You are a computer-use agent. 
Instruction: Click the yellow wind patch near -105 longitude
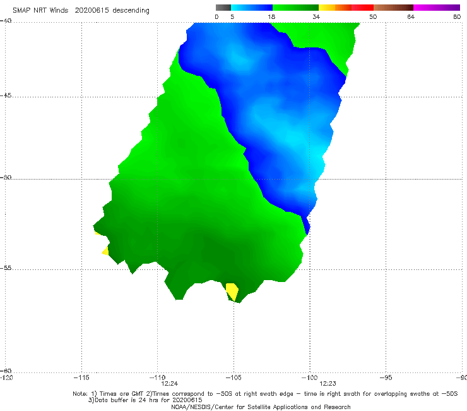point(232,291)
